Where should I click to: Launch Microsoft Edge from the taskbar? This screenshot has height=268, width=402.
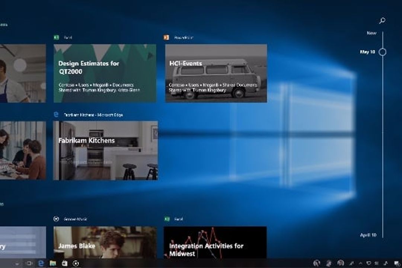tap(41, 264)
